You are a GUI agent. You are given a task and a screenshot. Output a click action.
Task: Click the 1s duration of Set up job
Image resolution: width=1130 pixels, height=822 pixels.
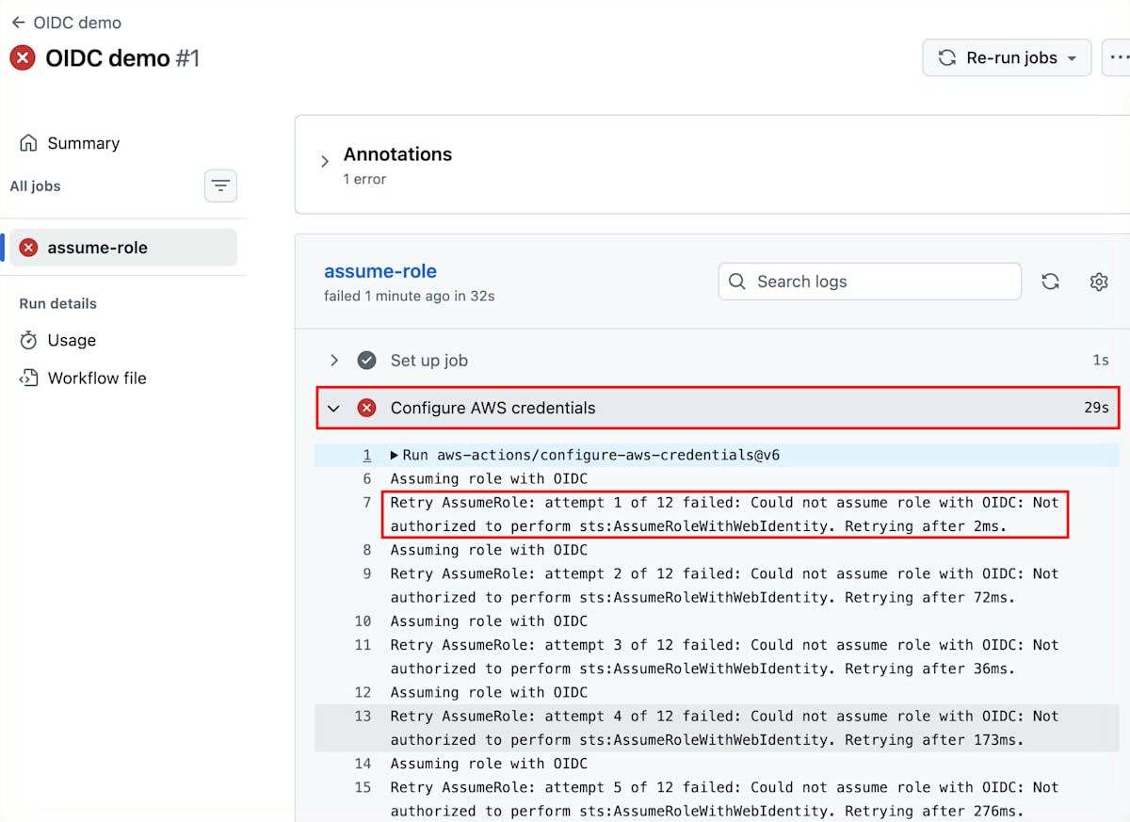point(1101,361)
